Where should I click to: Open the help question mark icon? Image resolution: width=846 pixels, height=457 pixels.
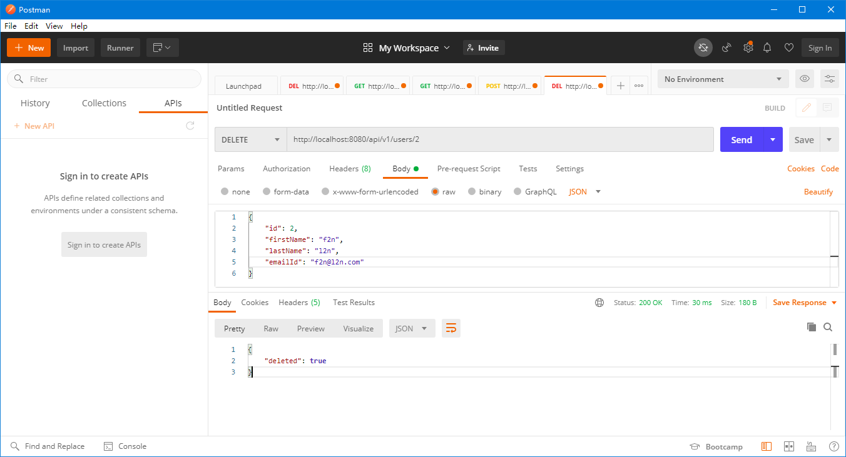834,446
